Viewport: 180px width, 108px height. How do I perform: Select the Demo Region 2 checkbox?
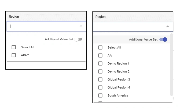100,71
